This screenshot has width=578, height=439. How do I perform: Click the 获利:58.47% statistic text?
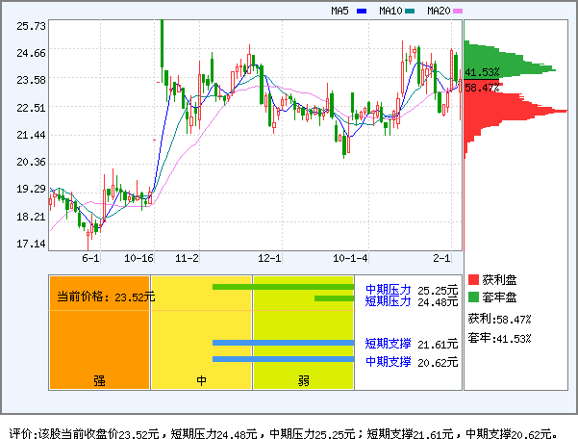click(499, 318)
